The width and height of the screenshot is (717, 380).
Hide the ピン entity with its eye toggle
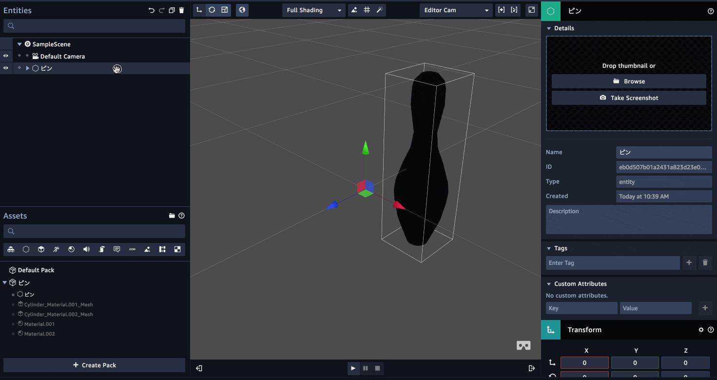(x=6, y=68)
